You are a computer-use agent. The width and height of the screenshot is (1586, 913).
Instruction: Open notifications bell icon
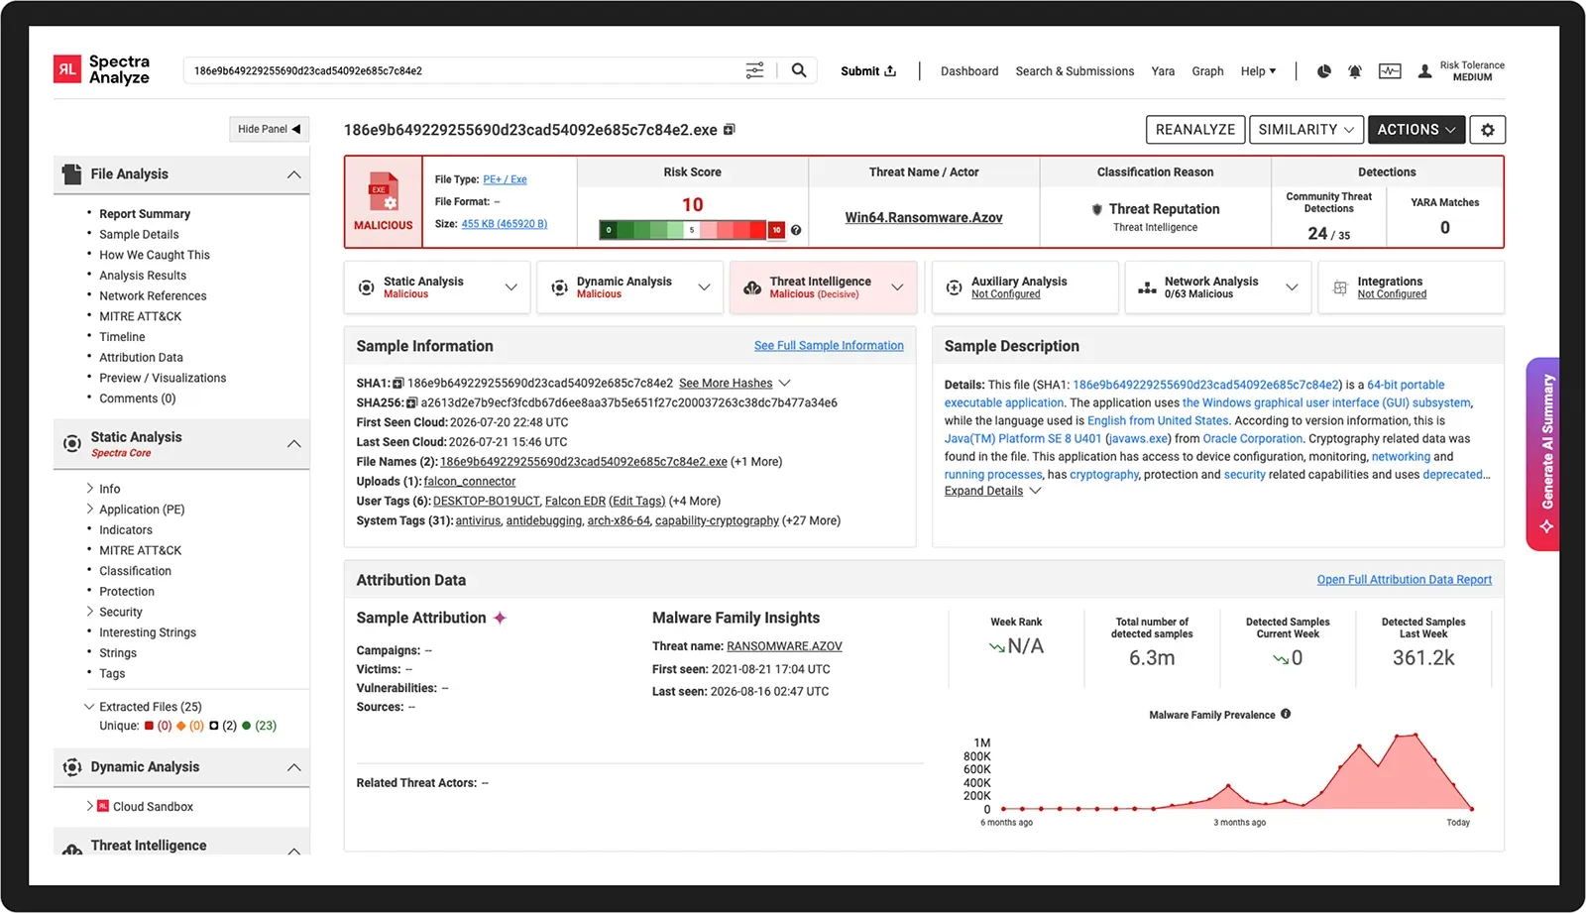tap(1354, 71)
